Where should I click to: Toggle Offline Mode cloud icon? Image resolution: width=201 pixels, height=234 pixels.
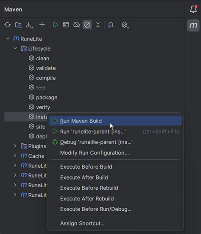tap(77, 25)
